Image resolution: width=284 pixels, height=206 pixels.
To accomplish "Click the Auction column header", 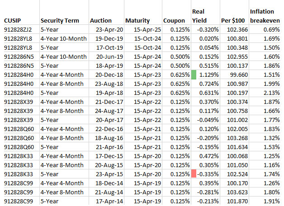I will point(101,20).
